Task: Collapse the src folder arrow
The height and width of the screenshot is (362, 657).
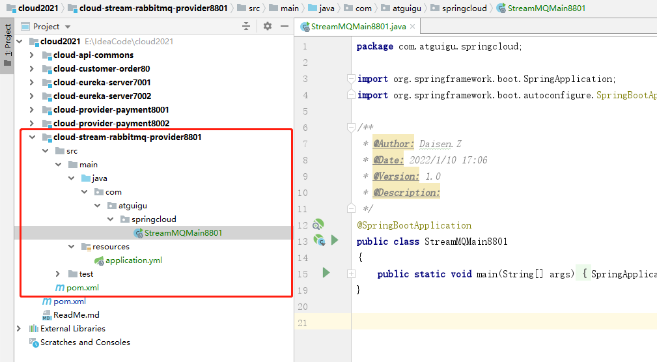Action: (x=45, y=151)
